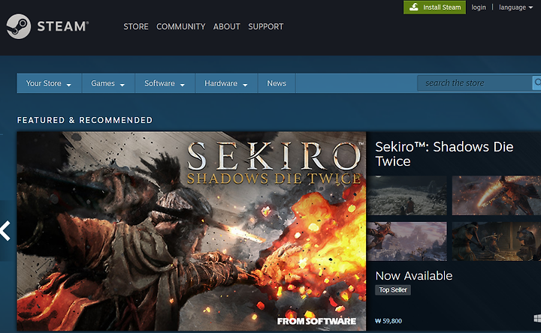541x333 pixels.
Task: Expand the Games menu
Action: (108, 83)
